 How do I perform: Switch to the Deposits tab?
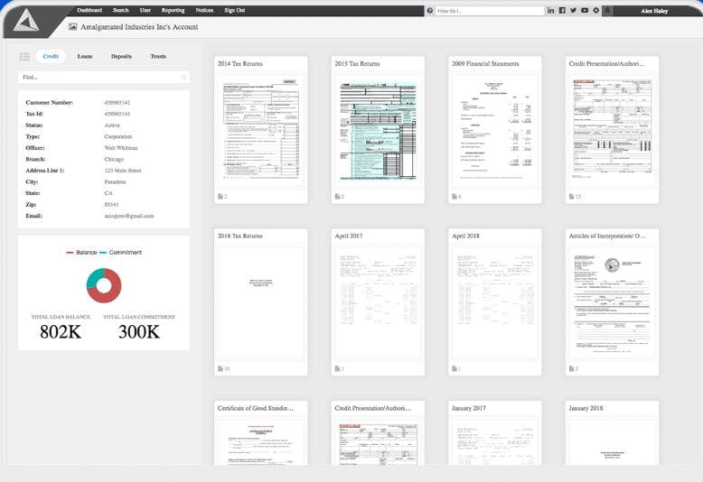121,57
